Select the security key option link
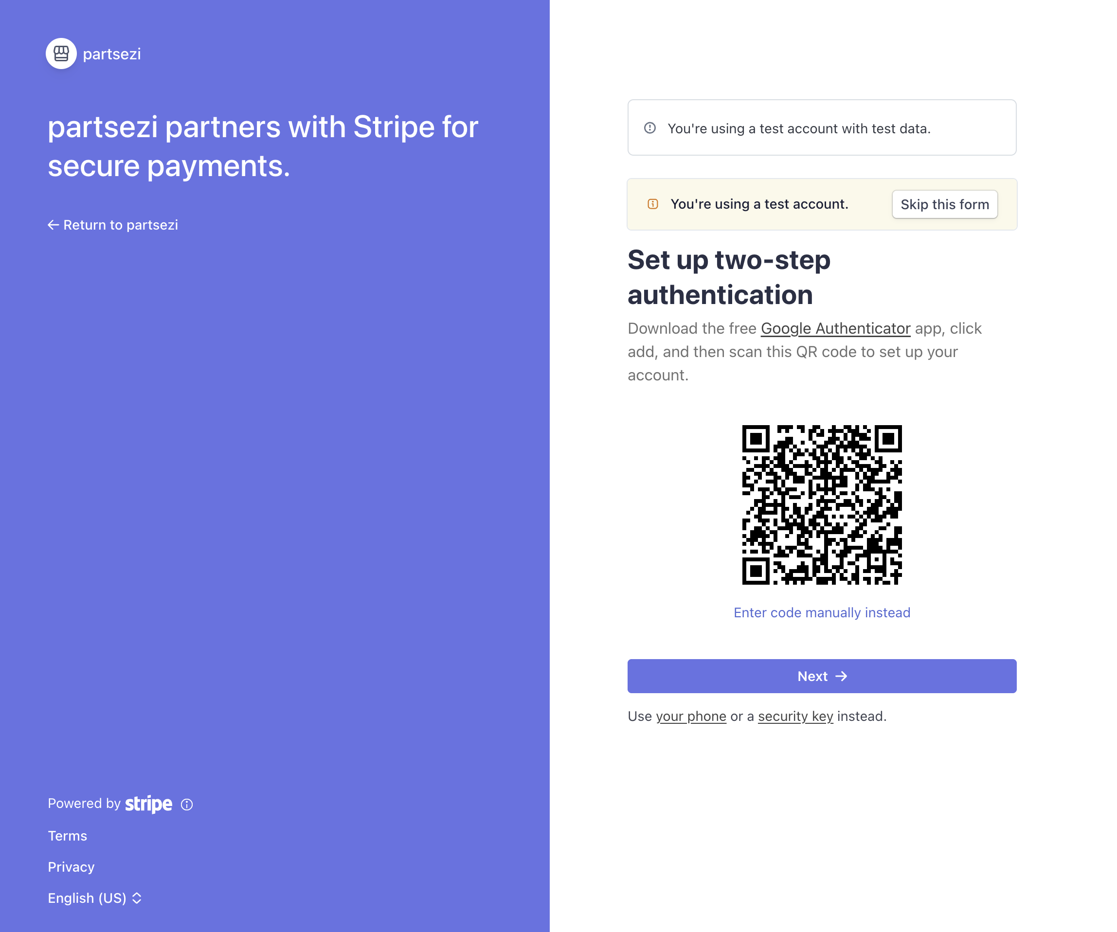Viewport: 1117px width, 932px height. click(795, 716)
